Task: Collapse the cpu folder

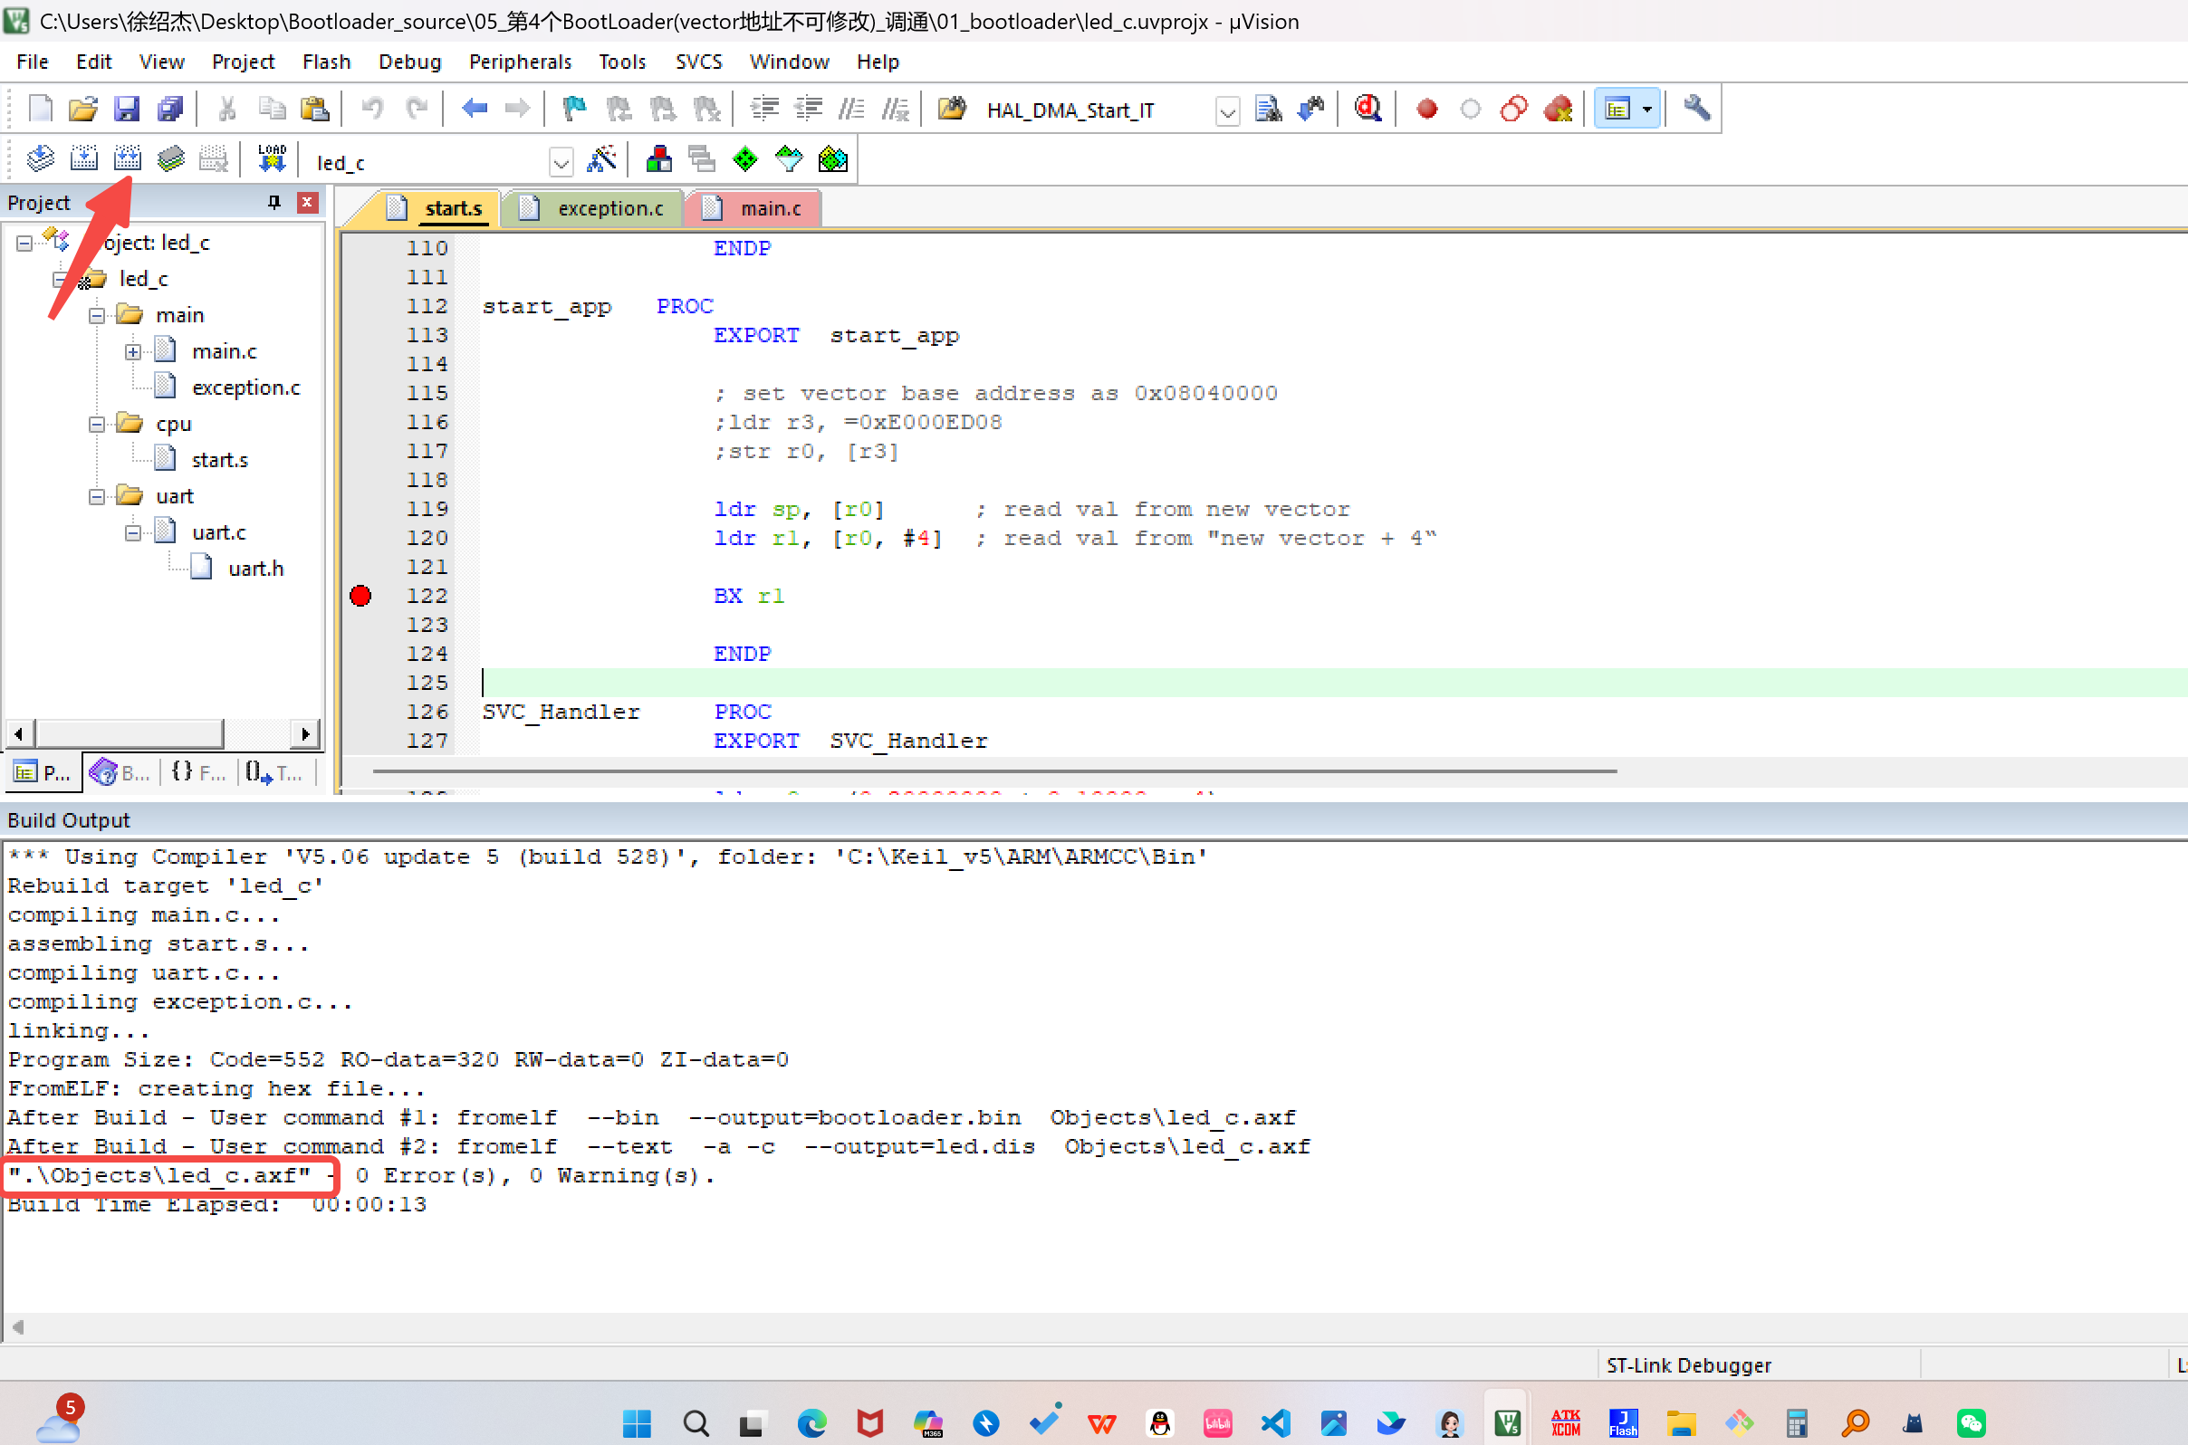Action: (x=97, y=424)
